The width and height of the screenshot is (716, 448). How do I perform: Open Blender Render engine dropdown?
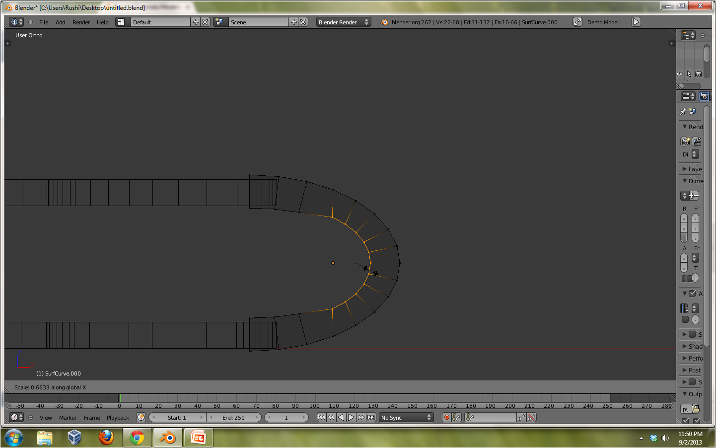[x=344, y=22]
